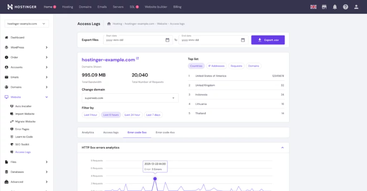Open the End date calendar icon
The image size is (367, 191).
pyautogui.click(x=243, y=40)
